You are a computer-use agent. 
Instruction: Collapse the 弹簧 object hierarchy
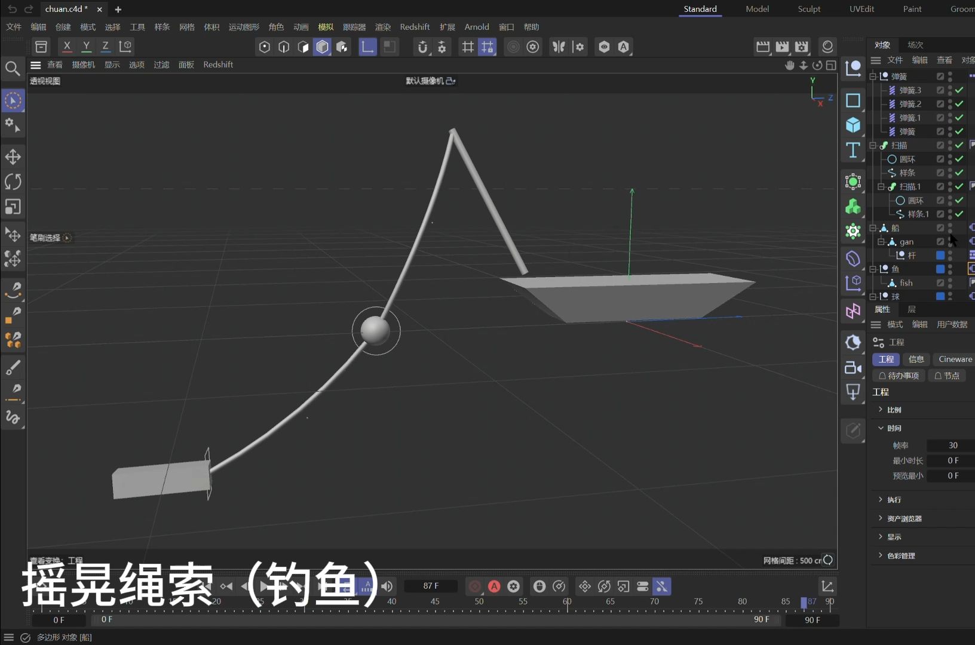click(x=873, y=76)
